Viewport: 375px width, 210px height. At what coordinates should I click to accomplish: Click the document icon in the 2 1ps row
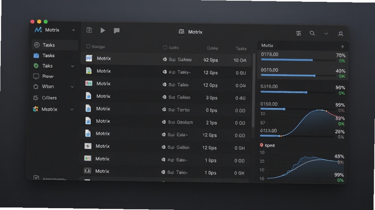point(88,121)
